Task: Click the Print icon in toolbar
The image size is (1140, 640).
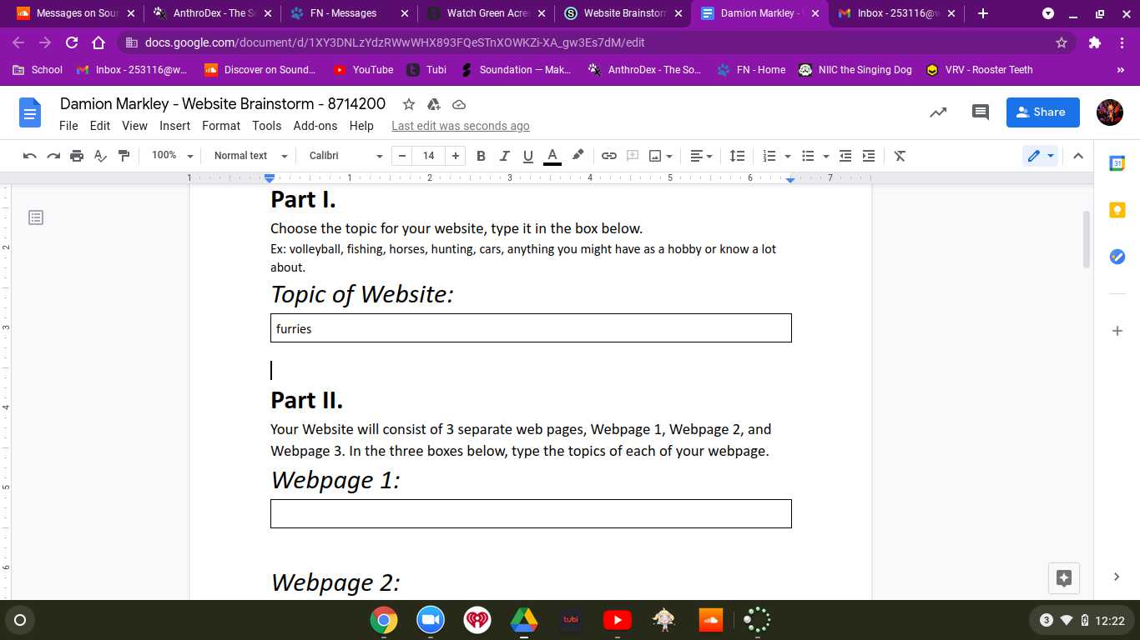Action: 77,156
